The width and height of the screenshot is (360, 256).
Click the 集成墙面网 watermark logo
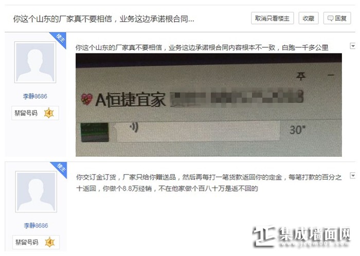[x=302, y=236]
